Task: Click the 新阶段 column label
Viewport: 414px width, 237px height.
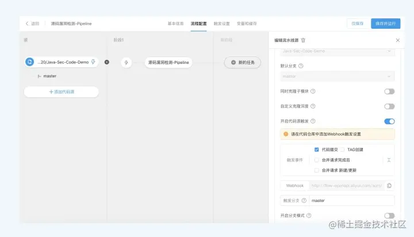Action: tap(227, 40)
